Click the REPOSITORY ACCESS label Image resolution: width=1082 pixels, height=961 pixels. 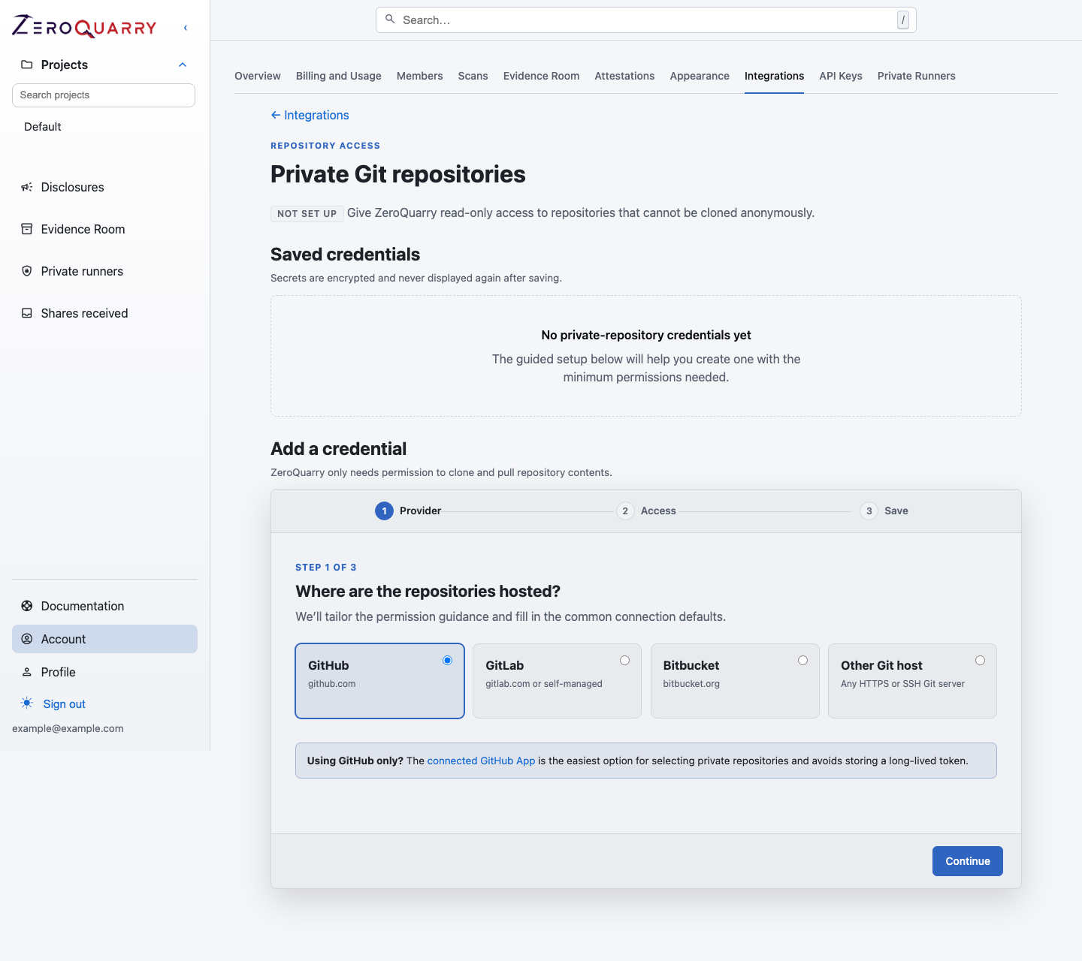(x=325, y=146)
